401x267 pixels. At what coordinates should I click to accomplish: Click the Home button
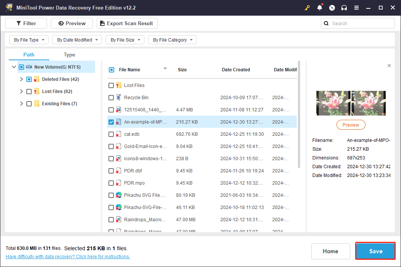click(x=330, y=251)
